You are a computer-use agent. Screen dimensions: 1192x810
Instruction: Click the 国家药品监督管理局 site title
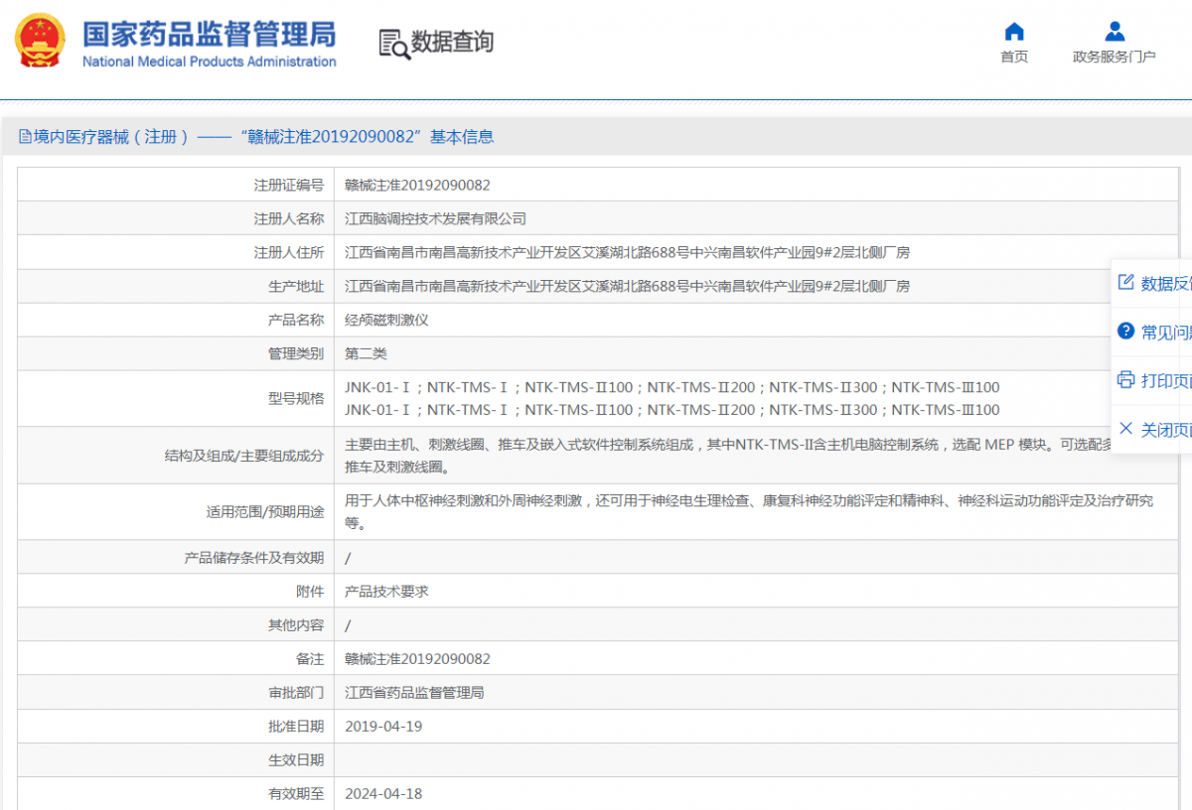tap(209, 35)
